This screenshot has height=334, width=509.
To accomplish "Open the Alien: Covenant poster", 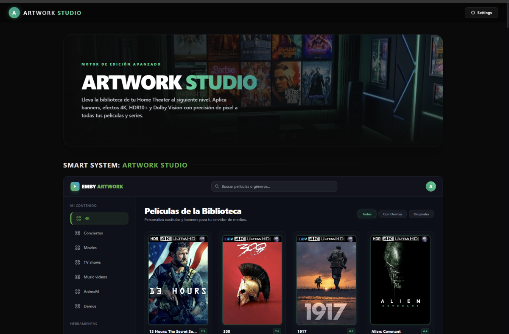I will click(x=400, y=280).
